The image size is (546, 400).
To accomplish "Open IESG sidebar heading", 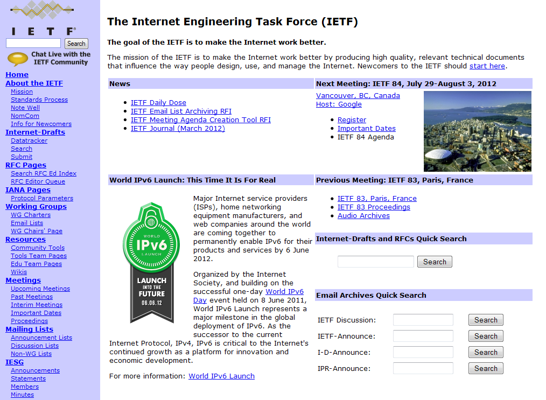I will 15,362.
